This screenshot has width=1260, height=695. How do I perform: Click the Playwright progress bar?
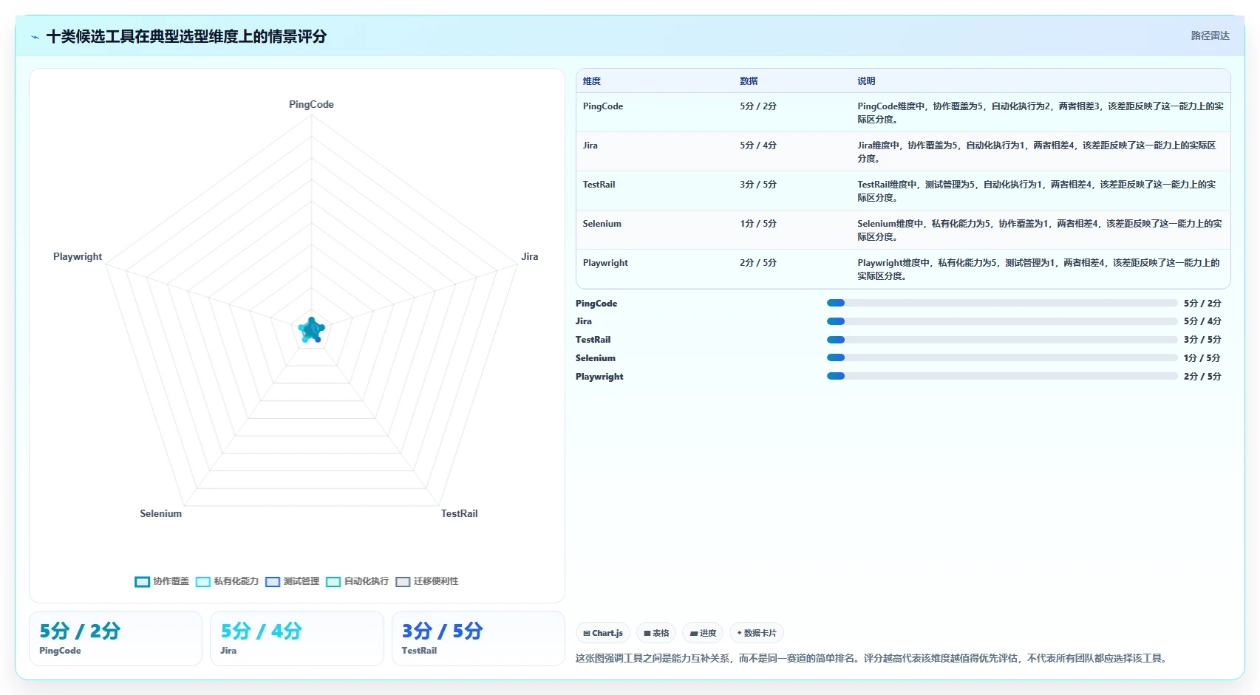coord(1002,376)
